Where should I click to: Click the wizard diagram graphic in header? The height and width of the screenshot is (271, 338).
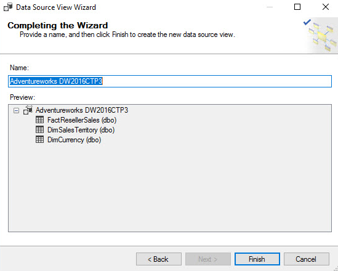tap(320, 36)
